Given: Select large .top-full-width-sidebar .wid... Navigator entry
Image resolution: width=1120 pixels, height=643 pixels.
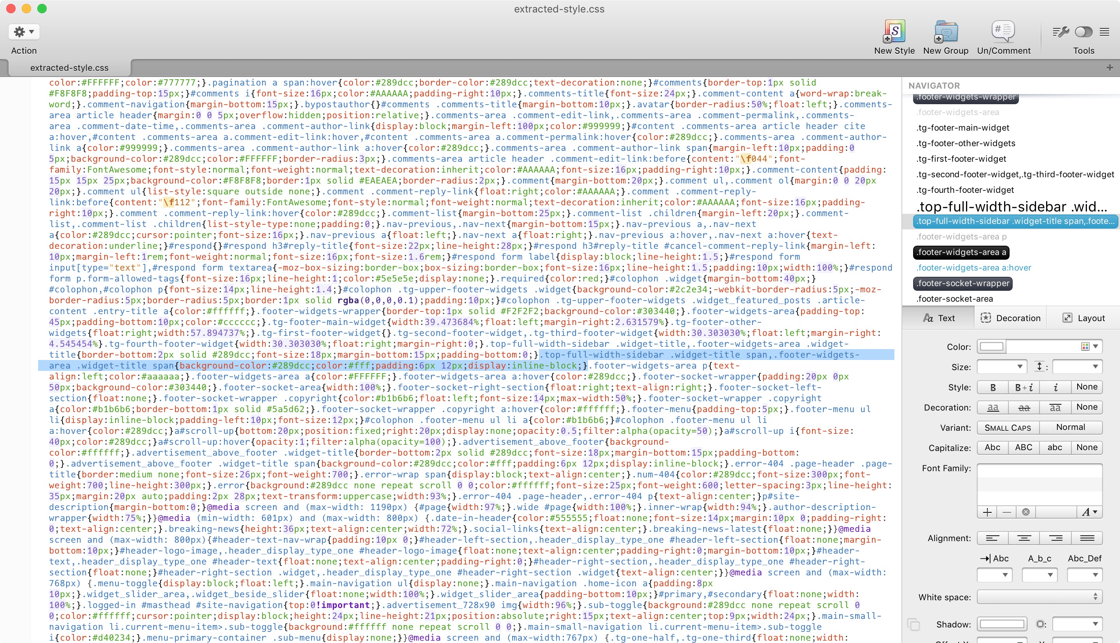Looking at the screenshot, I should click(x=1012, y=206).
